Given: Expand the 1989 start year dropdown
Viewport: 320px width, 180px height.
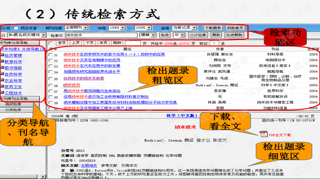Looking at the screenshot, I should 123,28.
